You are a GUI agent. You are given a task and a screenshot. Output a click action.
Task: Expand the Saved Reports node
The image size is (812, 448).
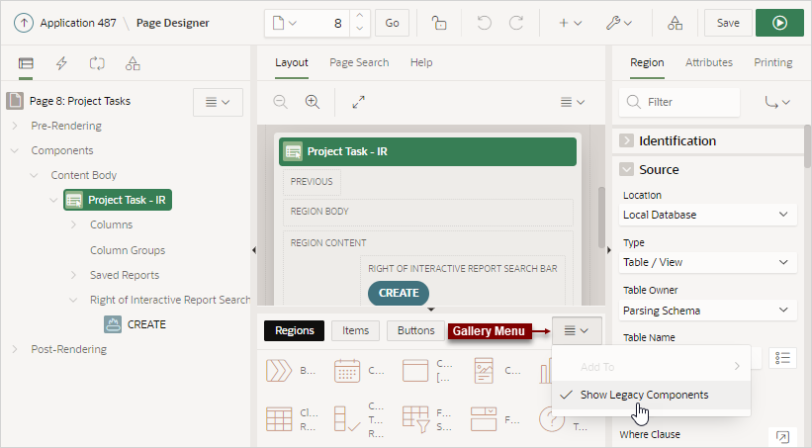[73, 275]
